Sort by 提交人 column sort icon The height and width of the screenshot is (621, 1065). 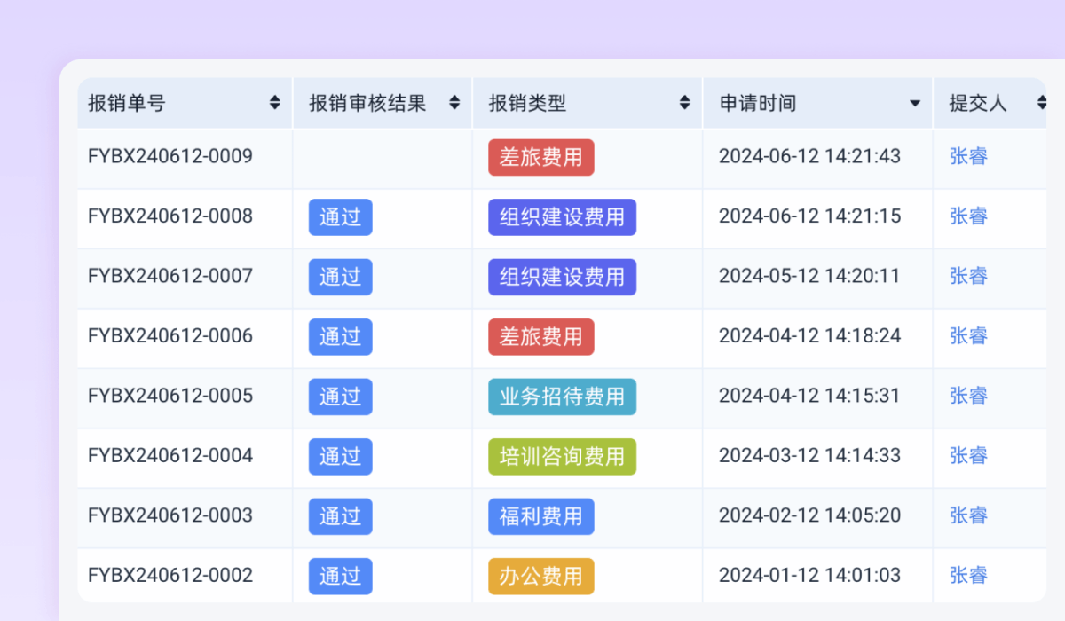click(x=1042, y=103)
